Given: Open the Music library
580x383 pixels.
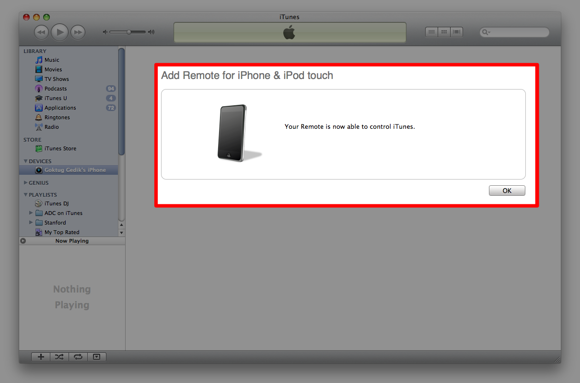Looking at the screenshot, I should 52,60.
